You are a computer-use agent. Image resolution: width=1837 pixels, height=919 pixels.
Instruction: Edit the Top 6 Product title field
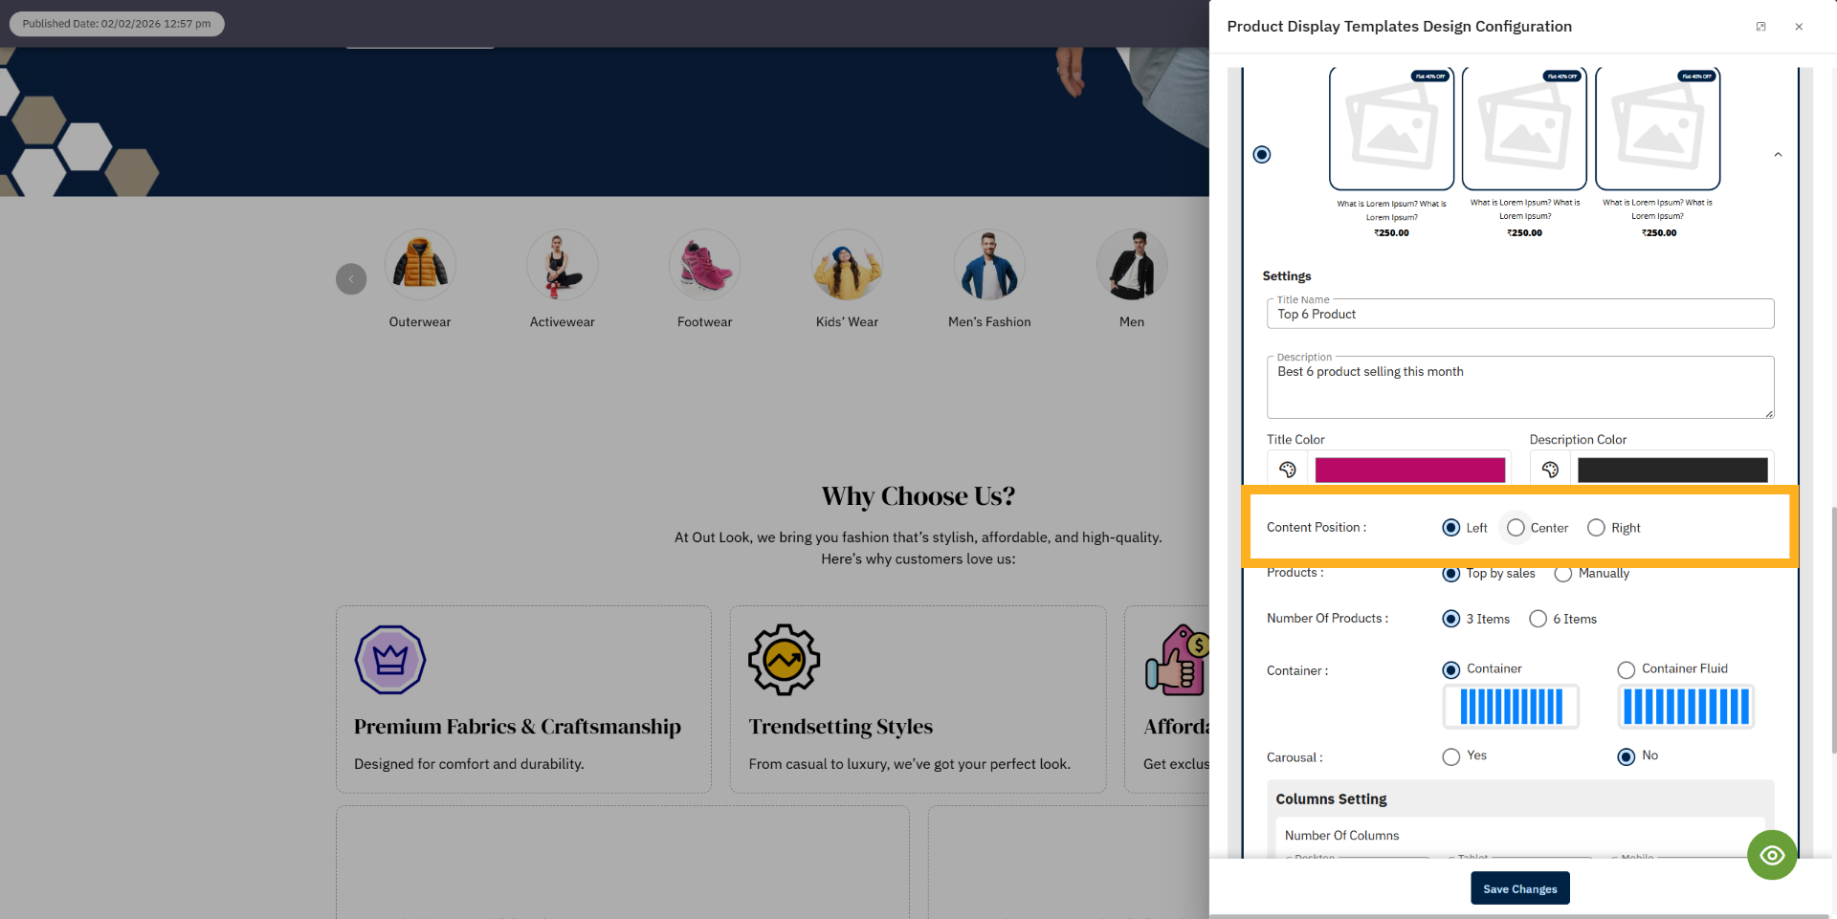click(1519, 314)
